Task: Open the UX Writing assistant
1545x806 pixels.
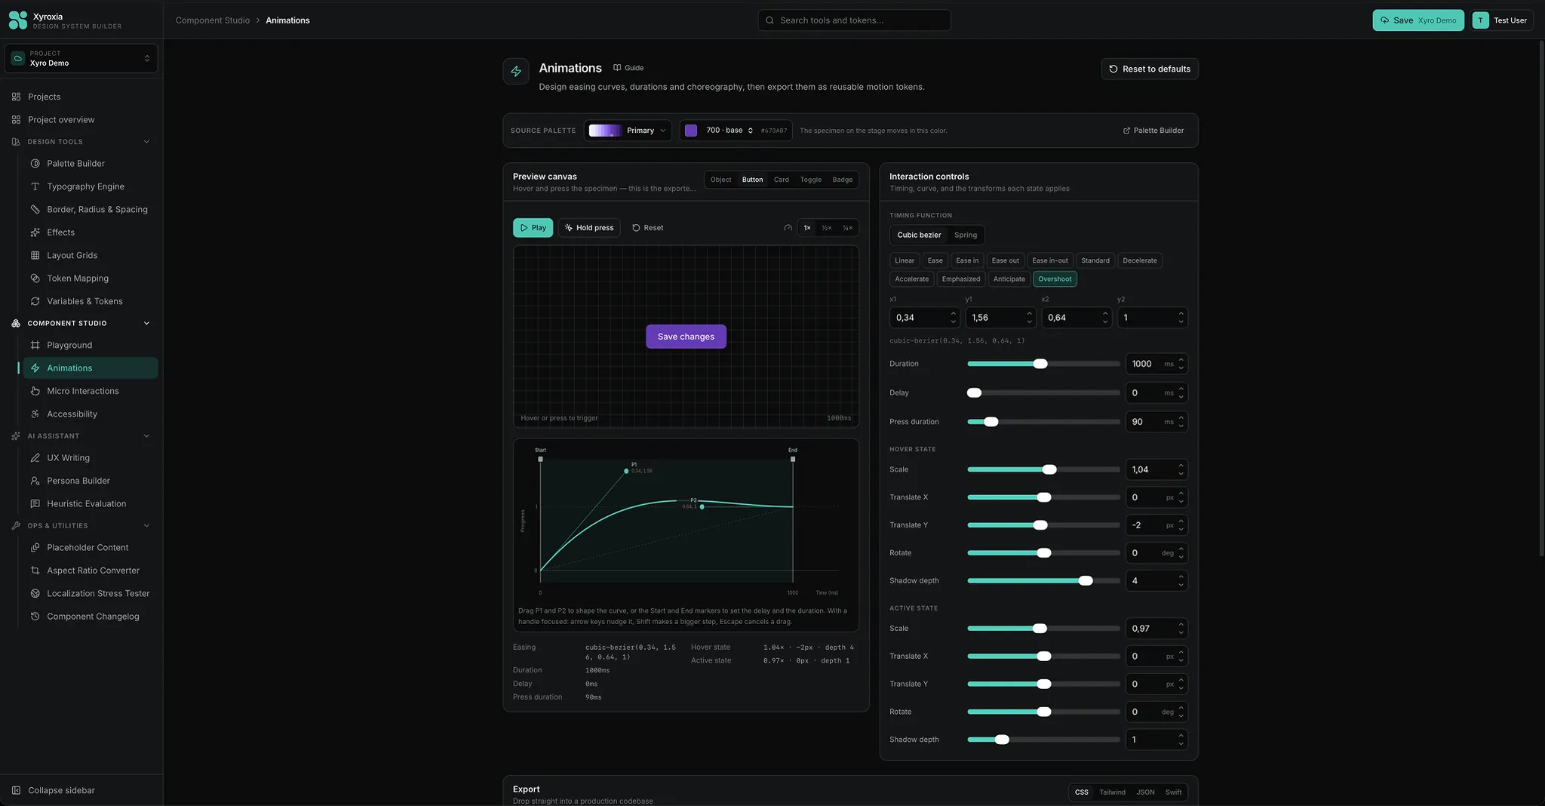Action: pyautogui.click(x=90, y=458)
